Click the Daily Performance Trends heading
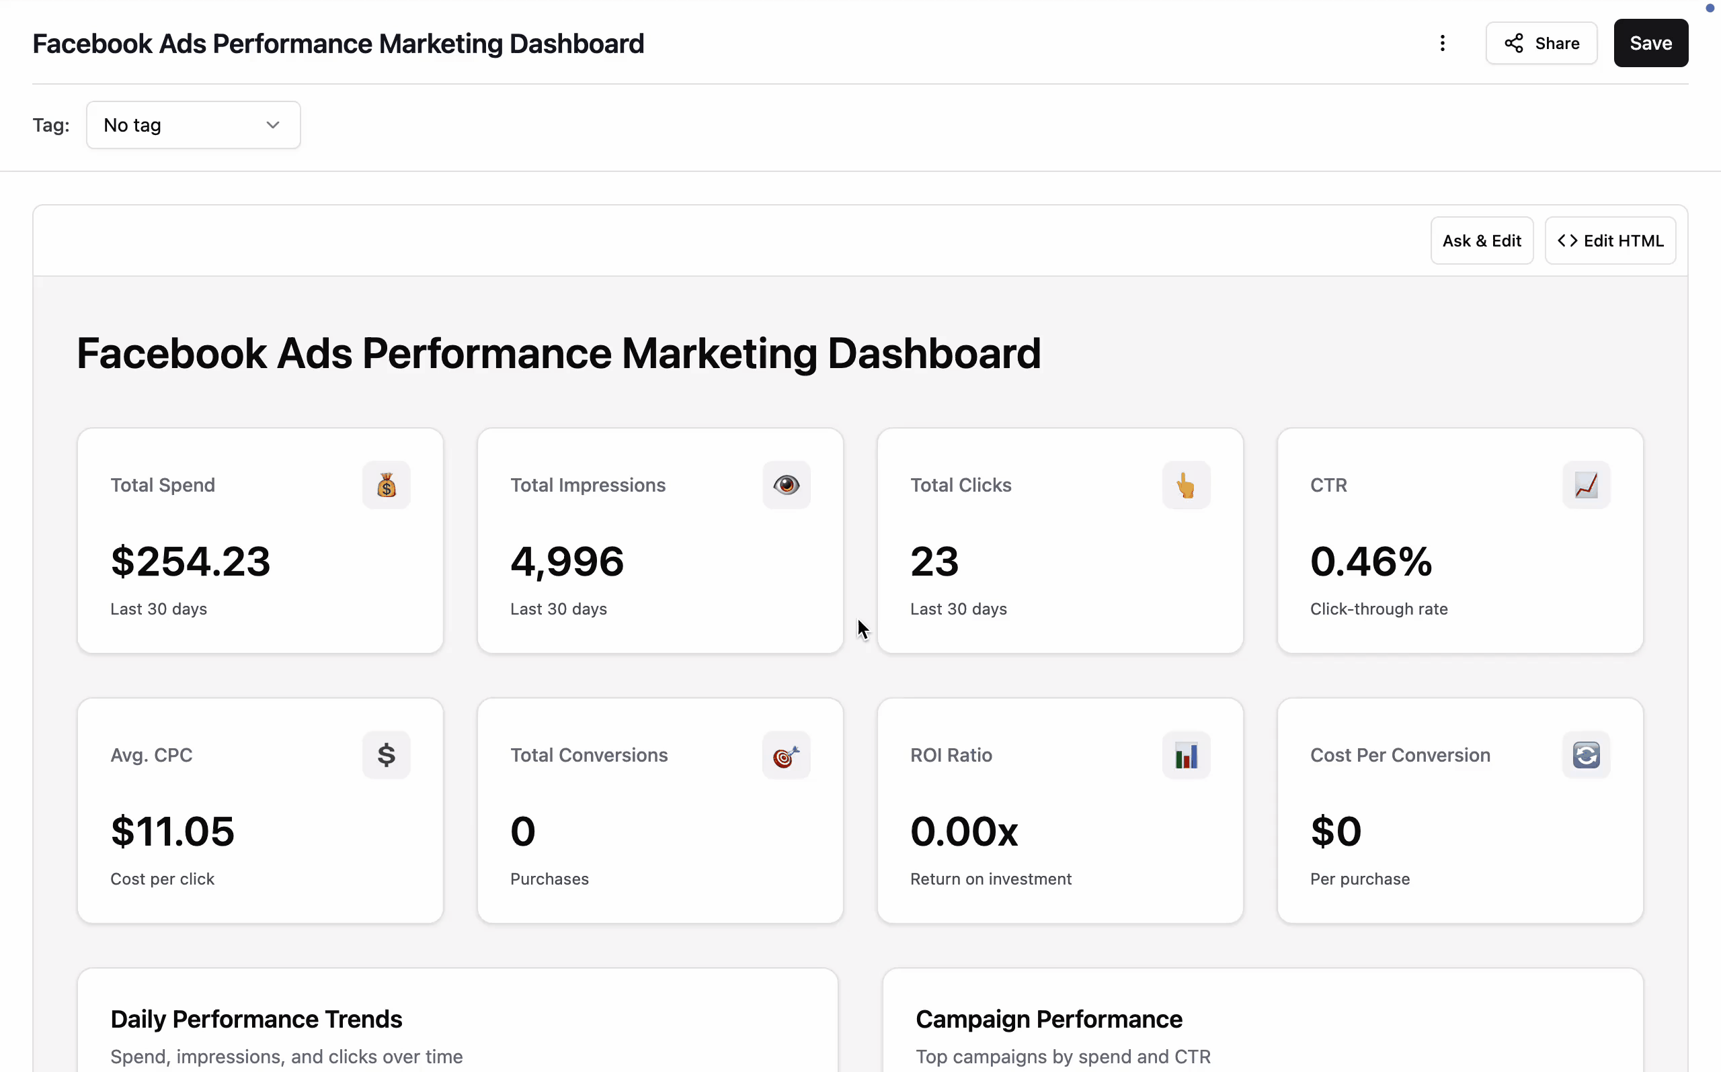This screenshot has width=1721, height=1072. [256, 1019]
